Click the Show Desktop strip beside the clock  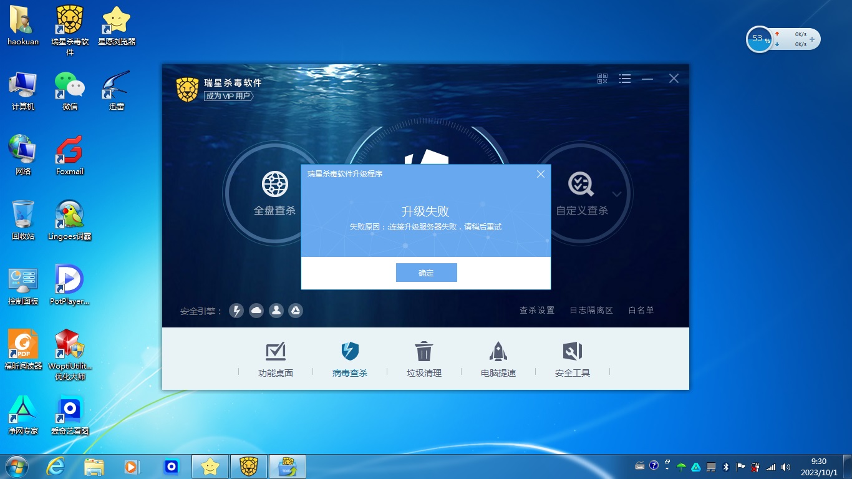point(847,467)
